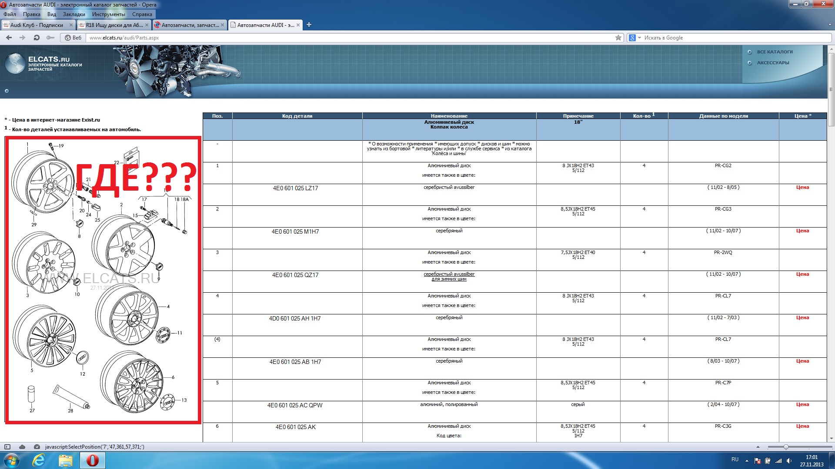Open the Закладки menu

74,14
